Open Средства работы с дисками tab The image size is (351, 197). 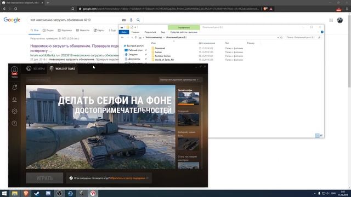click(x=184, y=32)
